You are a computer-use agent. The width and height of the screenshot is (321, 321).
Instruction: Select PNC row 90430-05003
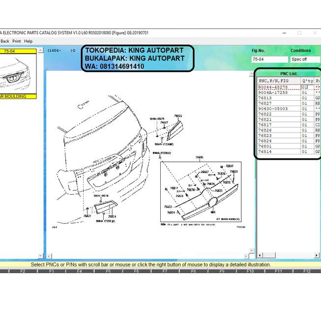[279, 109]
